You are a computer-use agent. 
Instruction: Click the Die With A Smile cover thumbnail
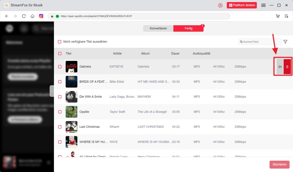click(71, 97)
